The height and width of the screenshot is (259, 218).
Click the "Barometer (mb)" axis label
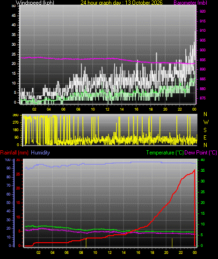pyautogui.click(x=190, y=3)
